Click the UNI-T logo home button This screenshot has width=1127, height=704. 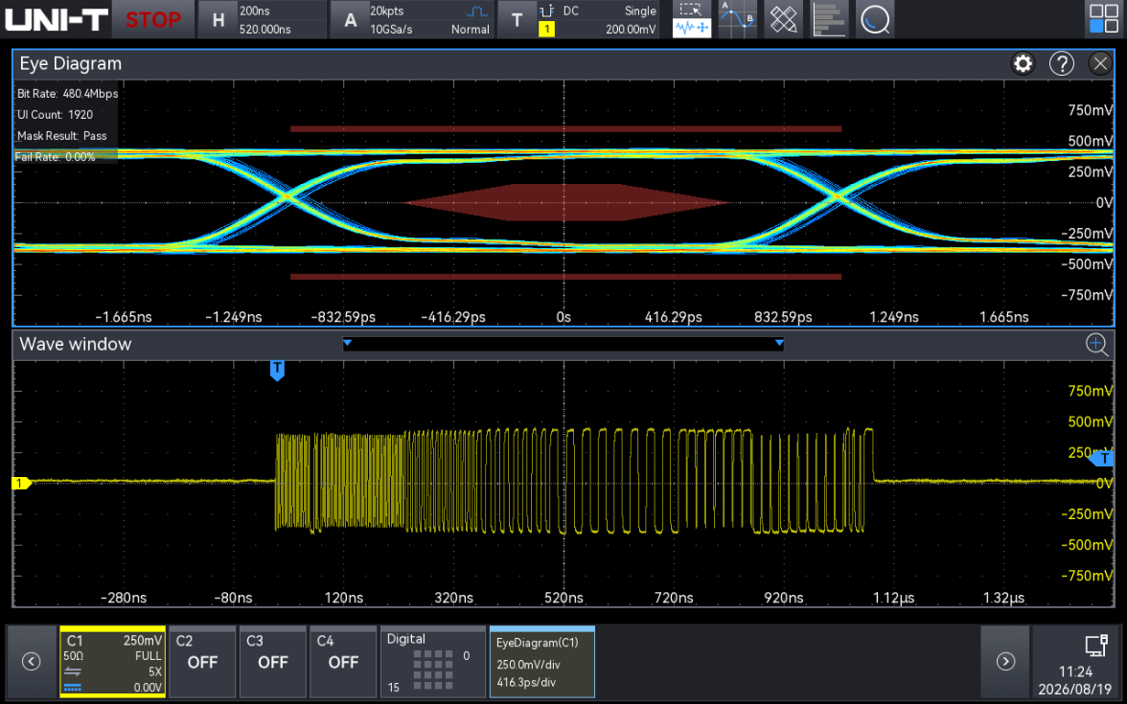pyautogui.click(x=56, y=19)
